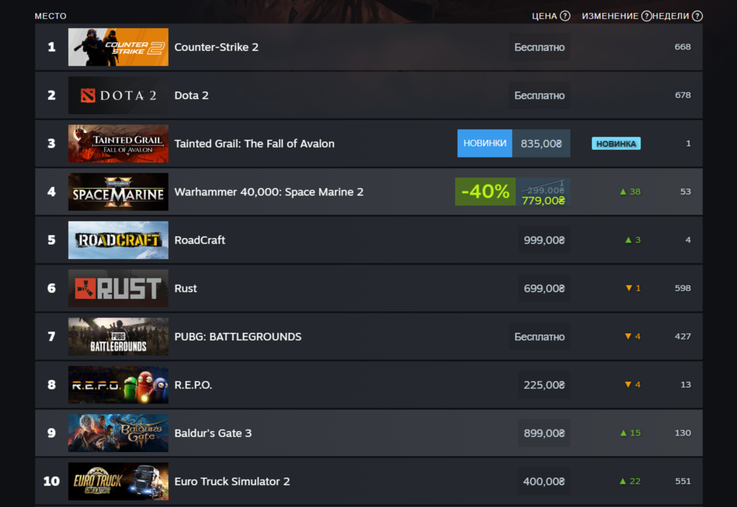Click the 999,00₴ price for RoadCraft
The image size is (737, 507).
click(544, 240)
